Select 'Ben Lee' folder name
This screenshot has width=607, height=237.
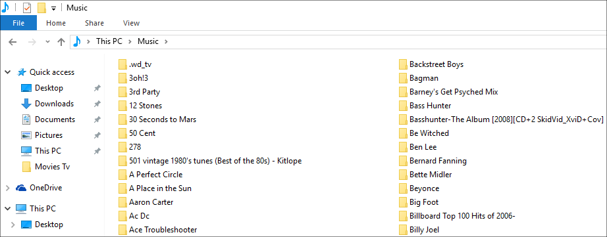[x=423, y=147]
